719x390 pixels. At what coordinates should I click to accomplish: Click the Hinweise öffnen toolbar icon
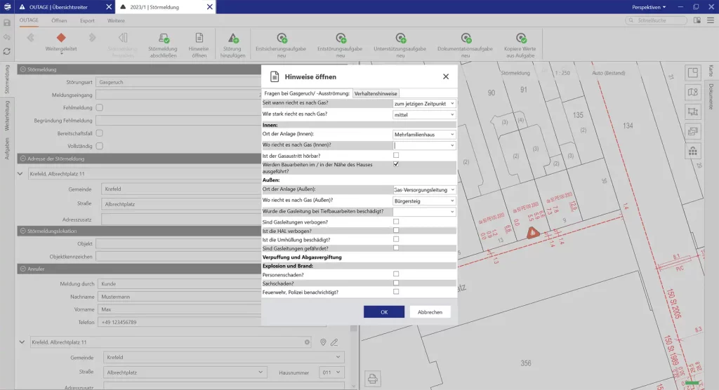(x=199, y=38)
